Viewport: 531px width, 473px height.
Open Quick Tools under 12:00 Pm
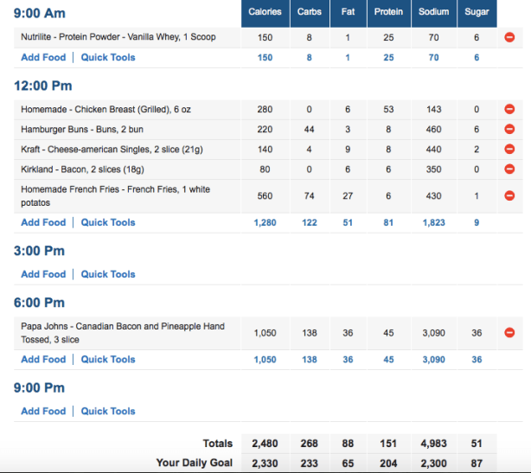(108, 222)
